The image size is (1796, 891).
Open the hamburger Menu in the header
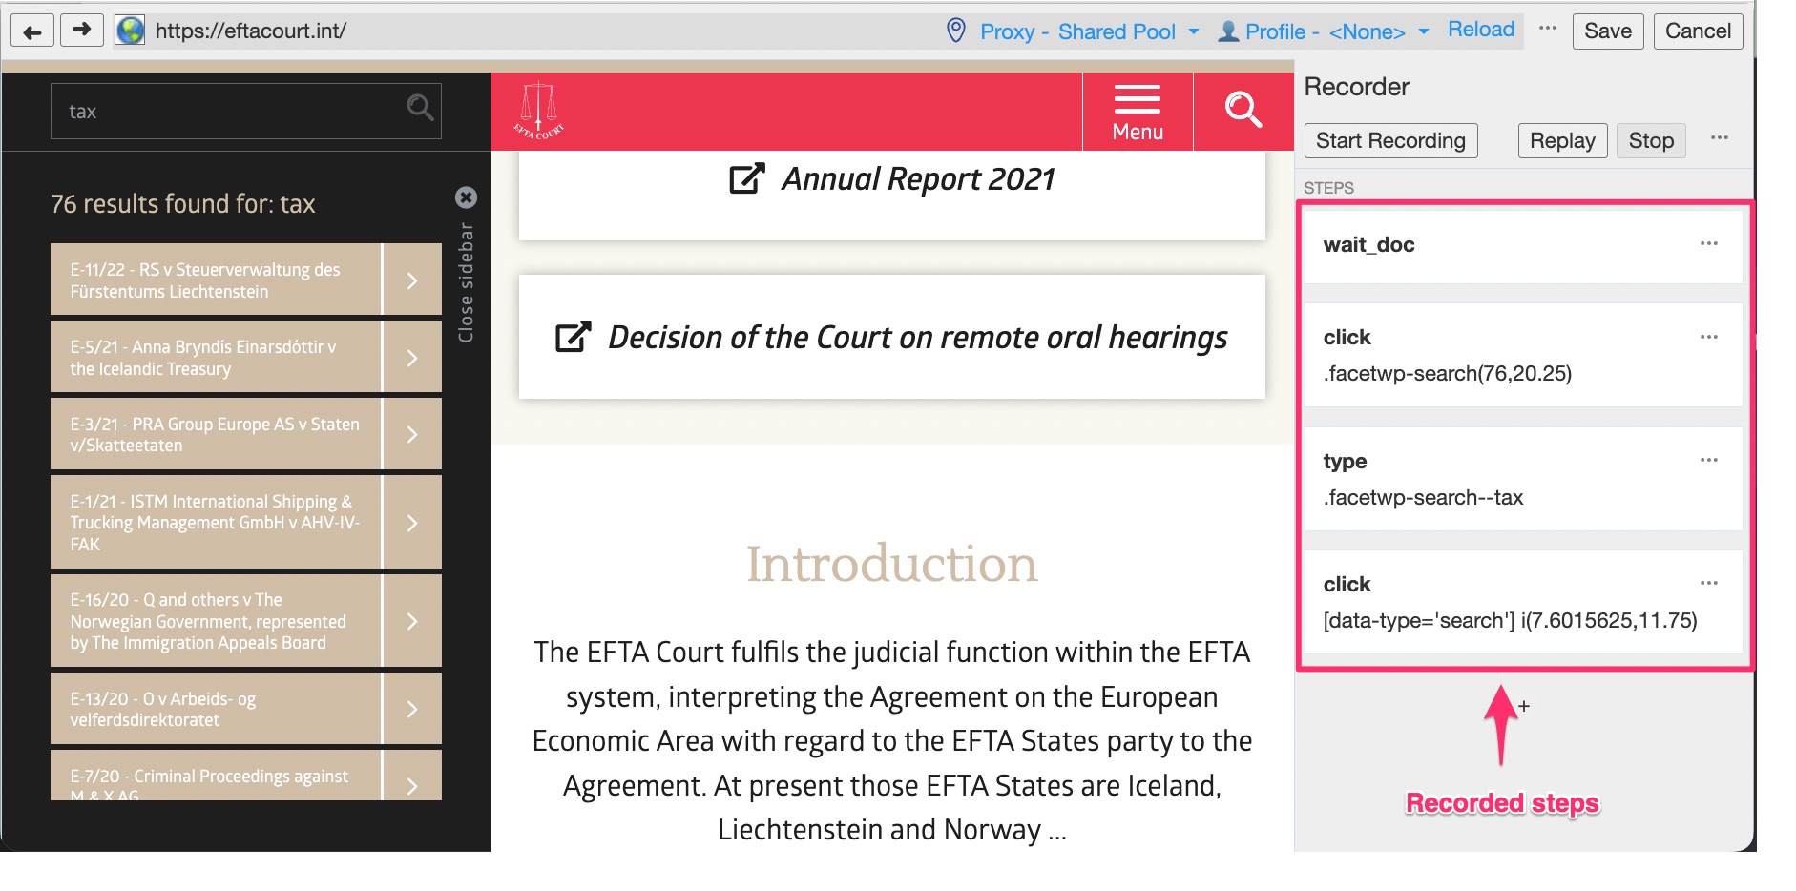[x=1137, y=113]
